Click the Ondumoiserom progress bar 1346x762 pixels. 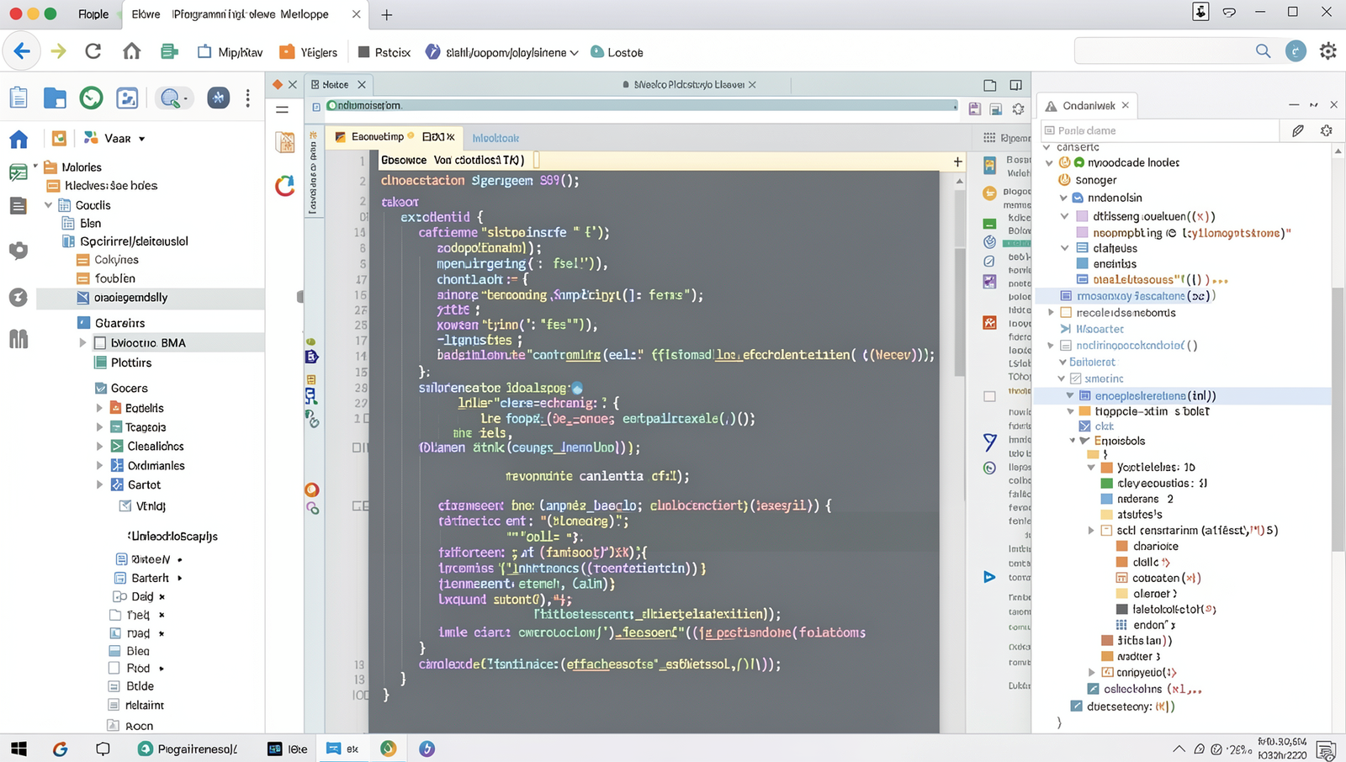coord(642,106)
